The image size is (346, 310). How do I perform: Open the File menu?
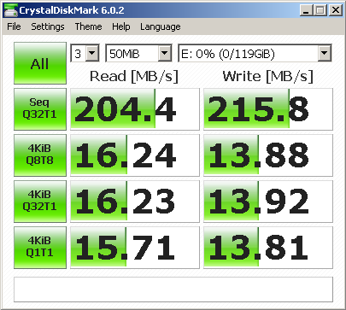tap(14, 26)
